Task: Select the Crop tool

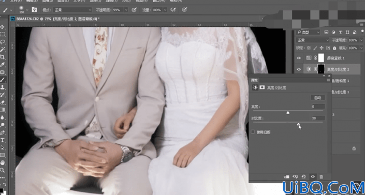Action: [2, 57]
